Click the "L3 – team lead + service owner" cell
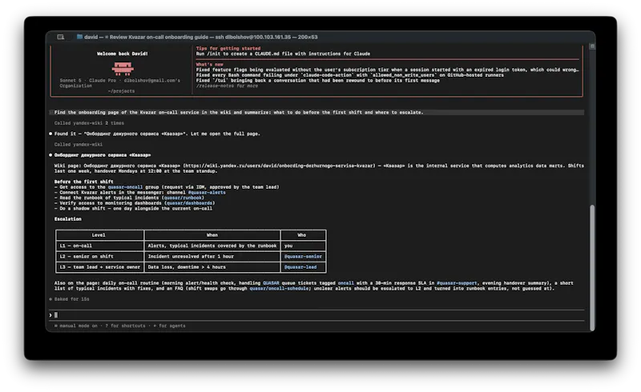 (99, 267)
